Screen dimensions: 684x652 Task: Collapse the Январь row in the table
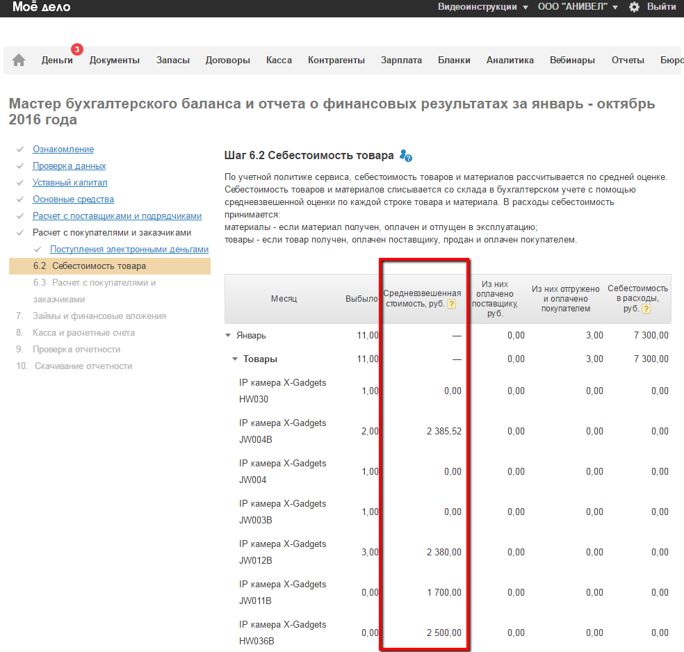point(228,336)
